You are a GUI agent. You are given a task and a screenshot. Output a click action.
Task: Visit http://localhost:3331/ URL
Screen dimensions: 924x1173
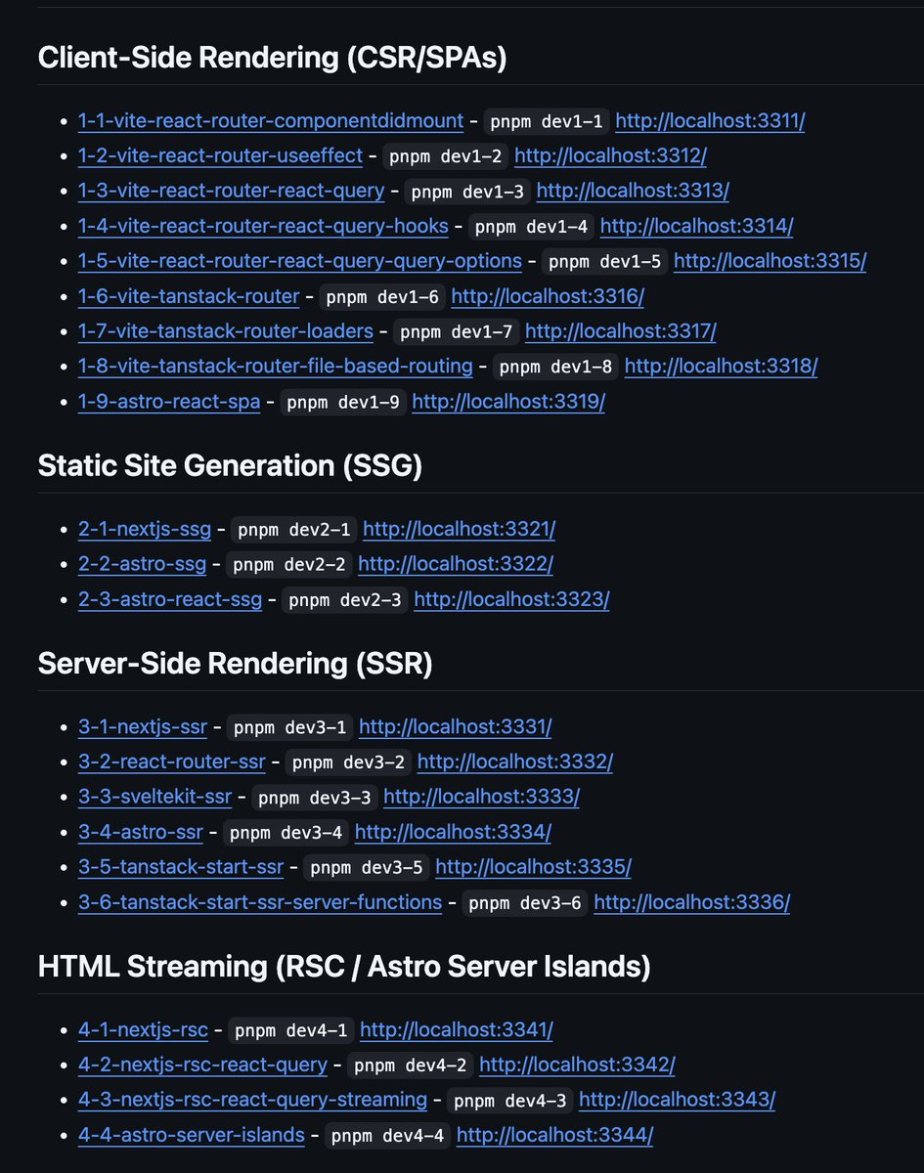456,727
